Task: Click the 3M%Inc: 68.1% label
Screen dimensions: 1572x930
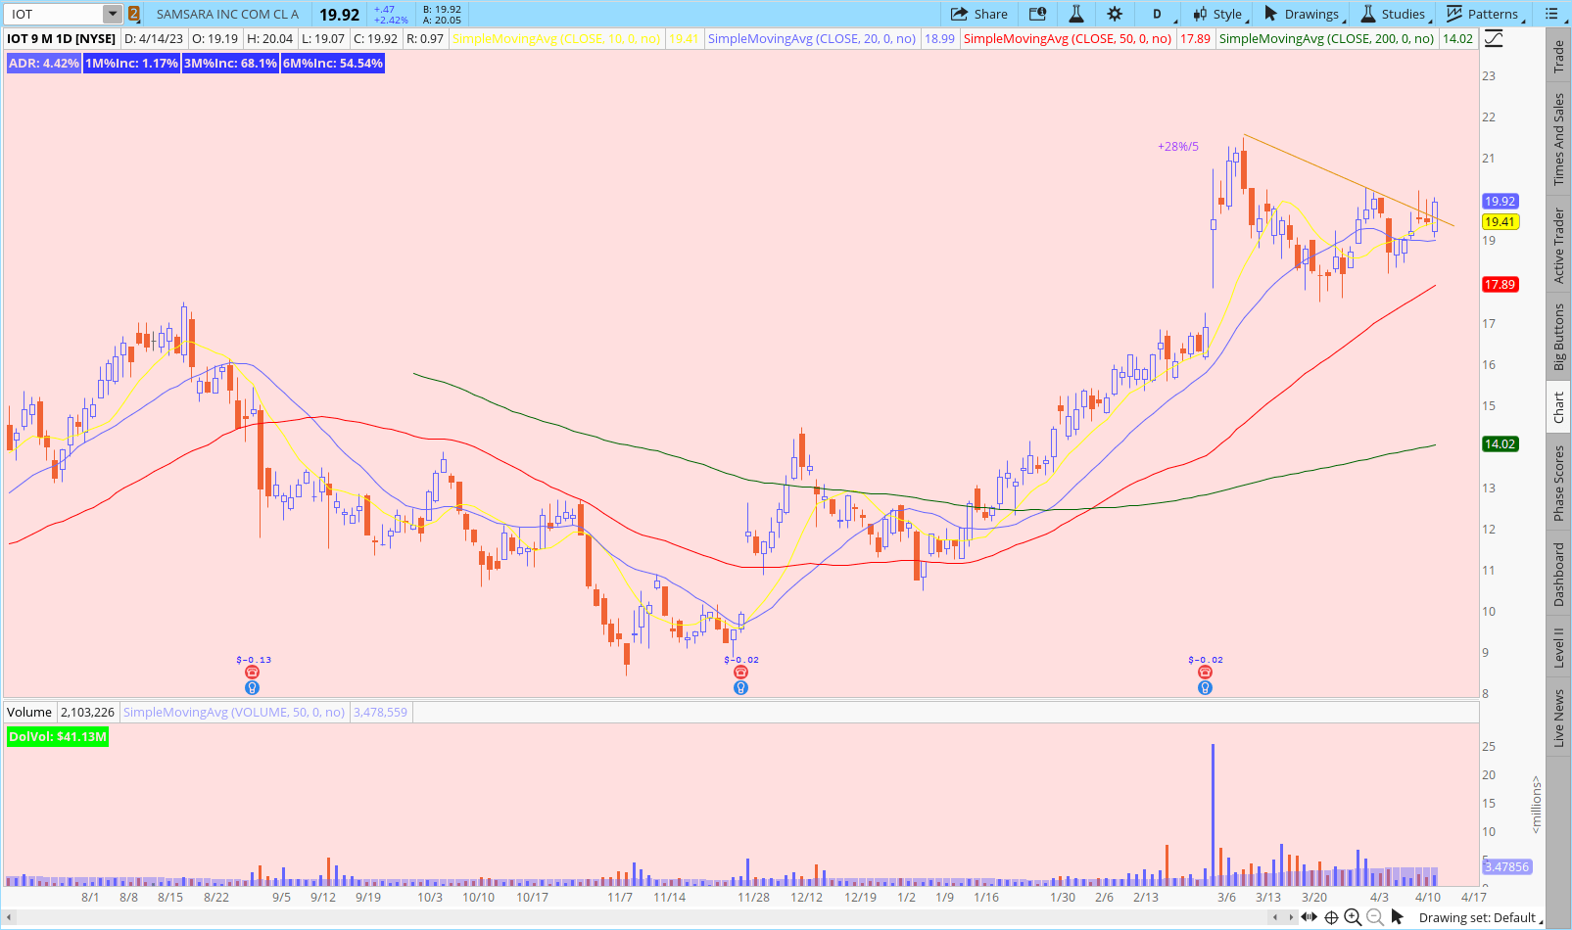Action: pyautogui.click(x=230, y=63)
